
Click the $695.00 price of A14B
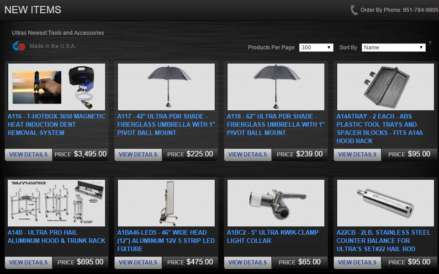(x=90, y=262)
